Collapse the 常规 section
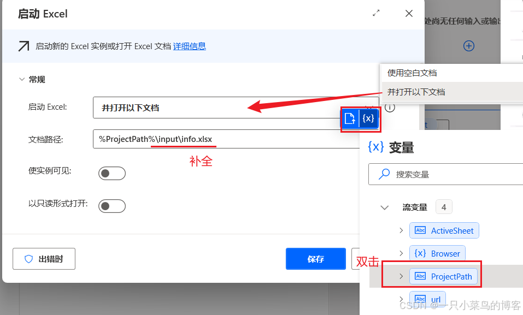The height and width of the screenshot is (315, 523). (x=22, y=79)
